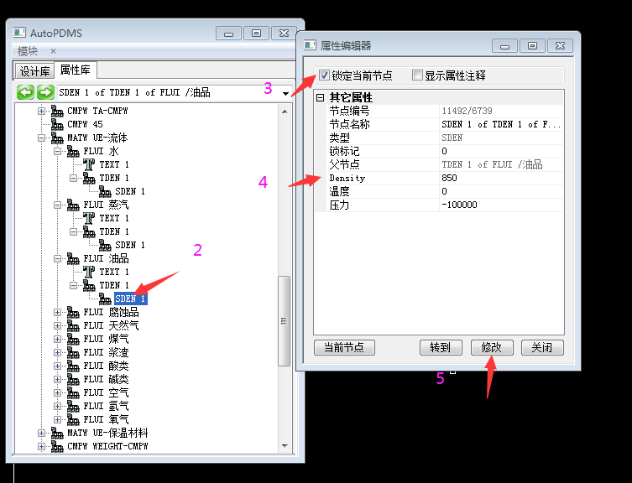Screen dimensions: 632x483
Task: Enable the 显示属性注释 checkbox
Action: pos(417,75)
